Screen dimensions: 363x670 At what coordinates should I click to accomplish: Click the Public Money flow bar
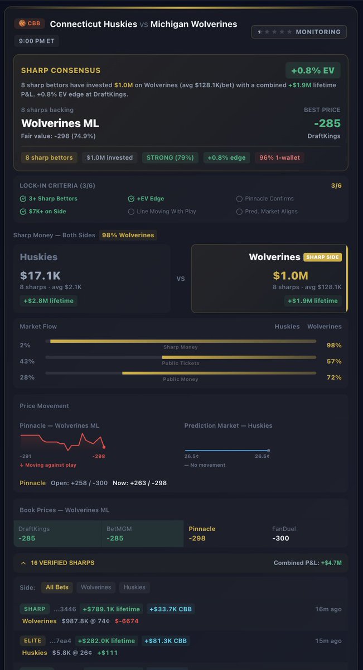(181, 373)
